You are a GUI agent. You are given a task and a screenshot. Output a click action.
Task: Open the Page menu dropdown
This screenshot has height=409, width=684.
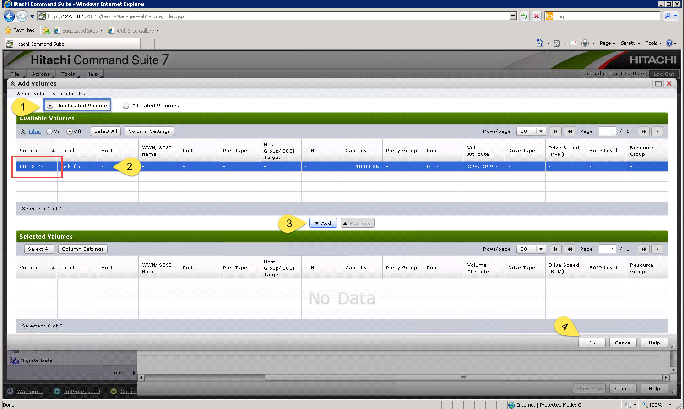pos(608,43)
